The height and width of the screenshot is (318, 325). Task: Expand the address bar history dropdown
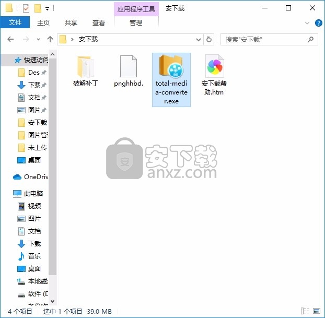point(199,39)
